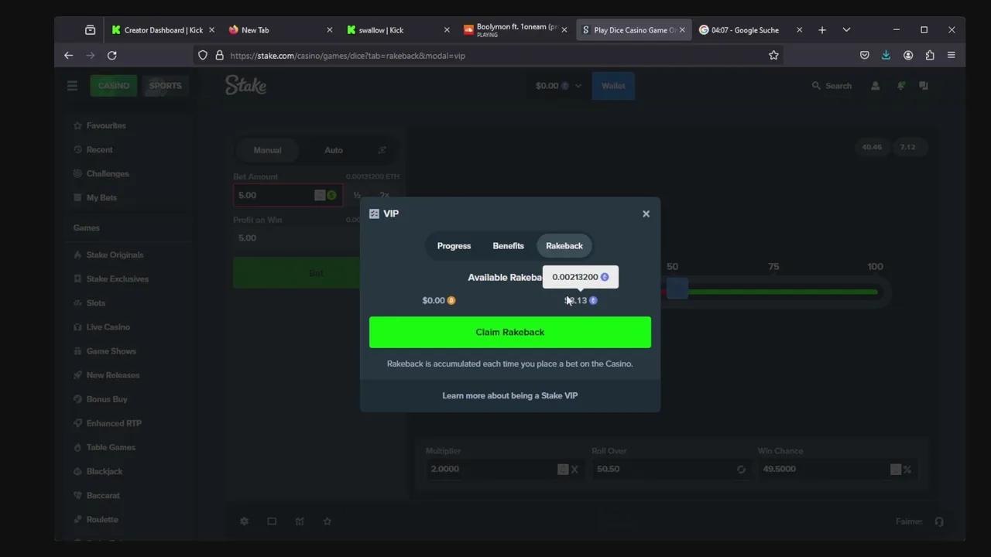Click the Win Chance input field

point(838,469)
